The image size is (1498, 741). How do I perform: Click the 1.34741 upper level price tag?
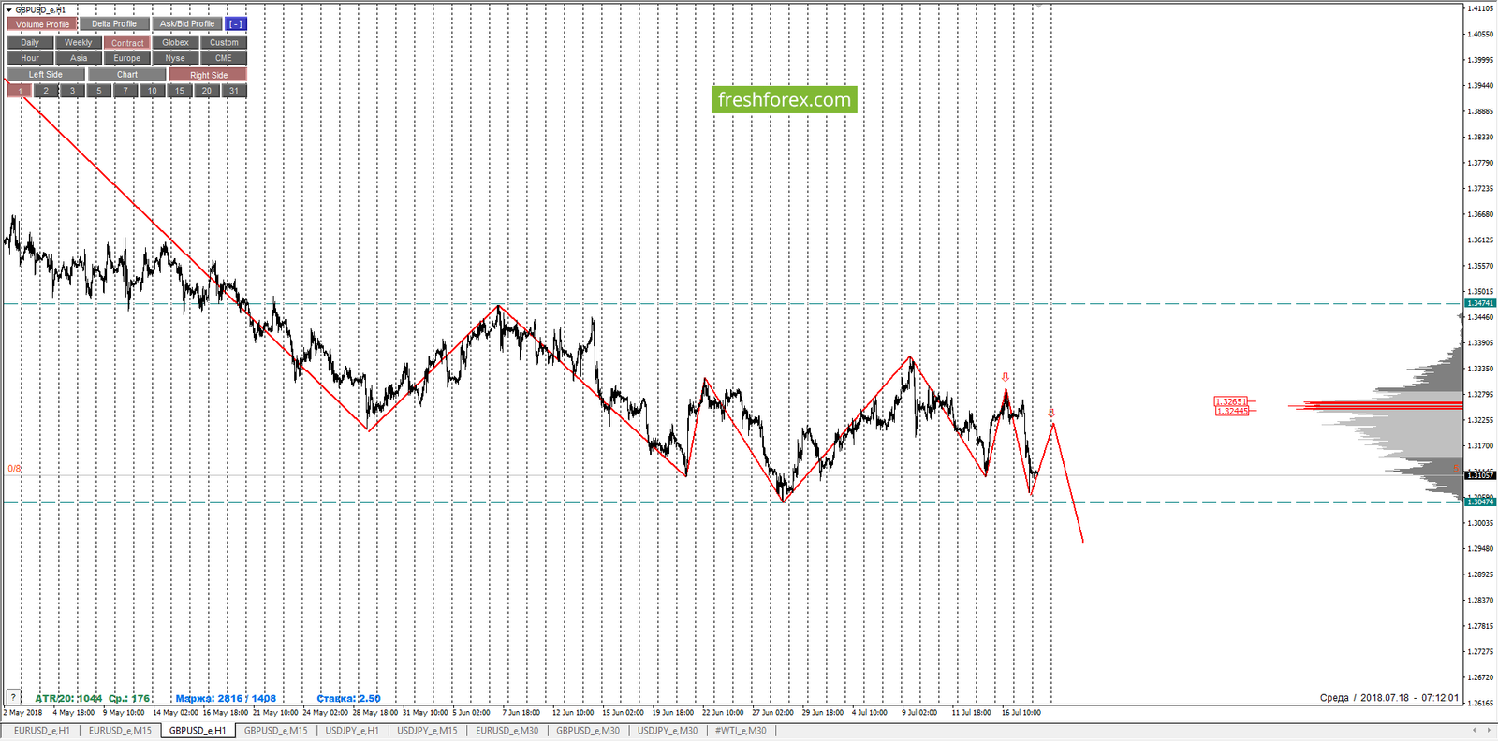point(1480,303)
